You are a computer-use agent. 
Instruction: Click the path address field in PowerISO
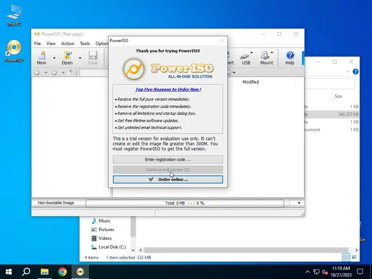94,73
